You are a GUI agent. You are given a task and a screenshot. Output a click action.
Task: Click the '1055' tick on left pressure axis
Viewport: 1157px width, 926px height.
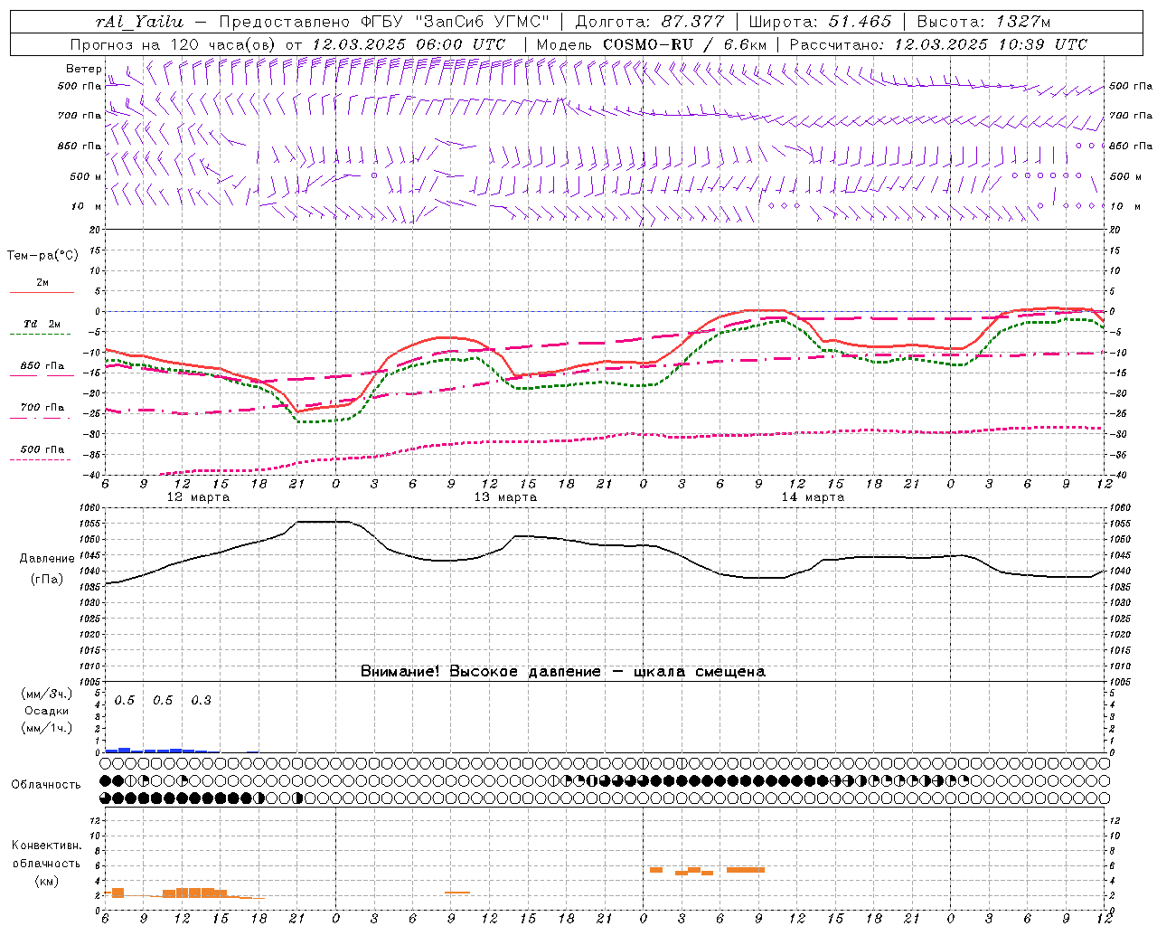tap(91, 524)
